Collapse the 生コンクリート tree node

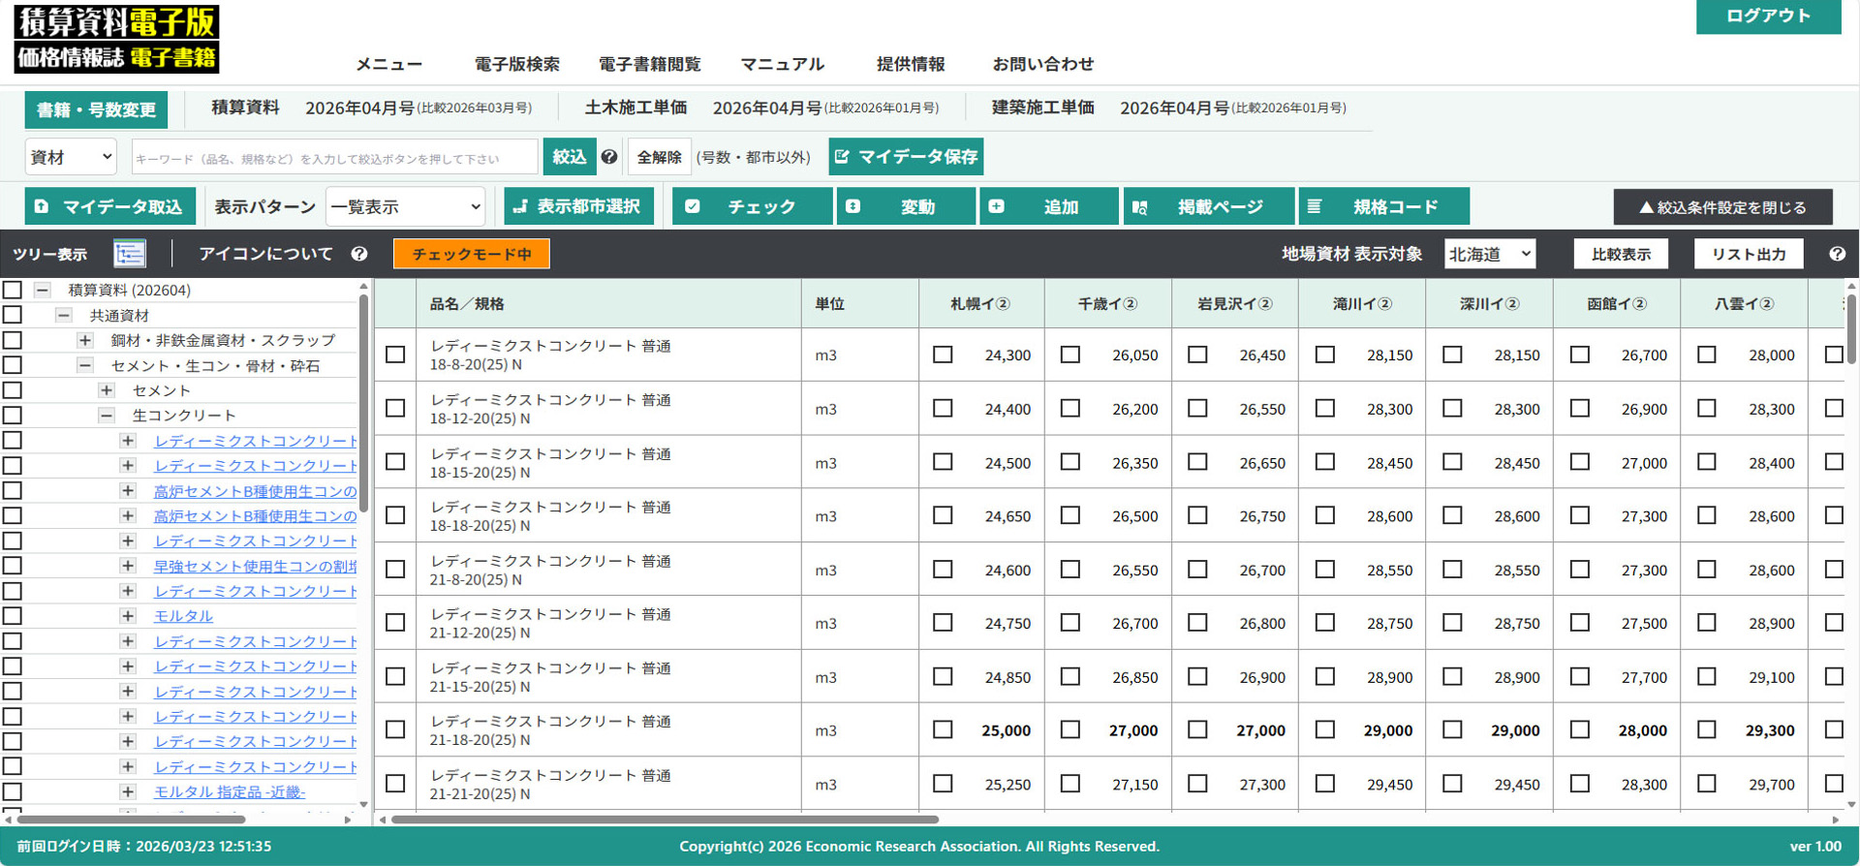(107, 416)
